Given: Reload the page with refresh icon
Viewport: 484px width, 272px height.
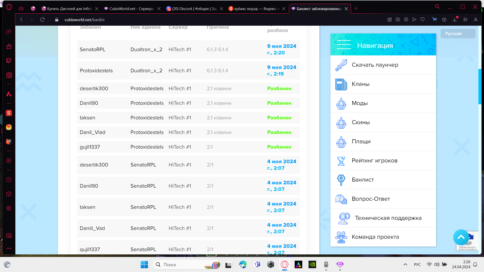Looking at the screenshot, I should point(42,20).
